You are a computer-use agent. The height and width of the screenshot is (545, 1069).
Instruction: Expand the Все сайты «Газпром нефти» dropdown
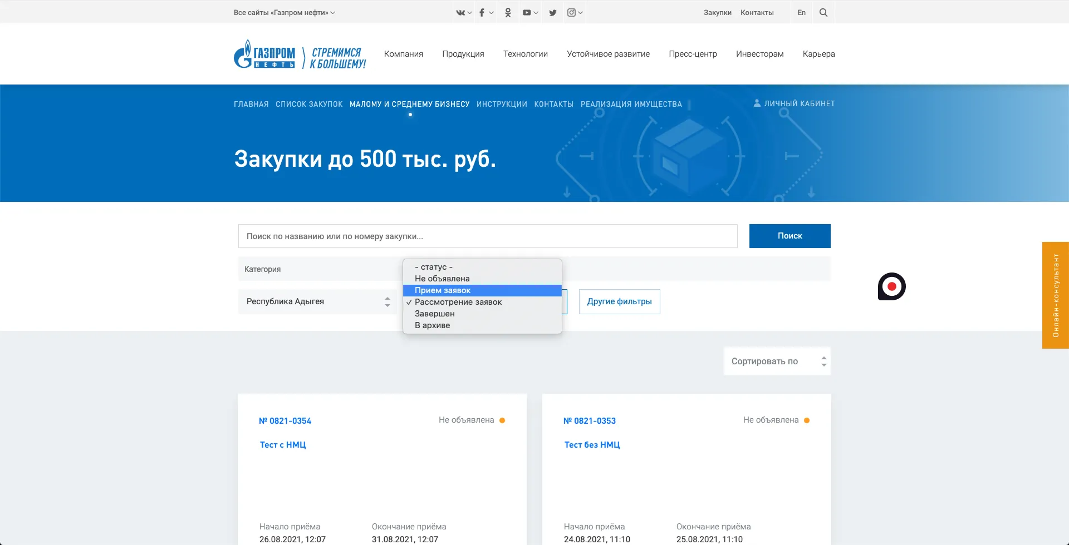pyautogui.click(x=284, y=12)
